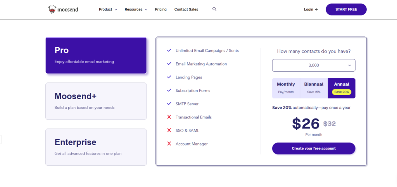Viewport: 397px width, 187px height.
Task: Click red X beside SSO & SAML
Action: click(x=169, y=130)
